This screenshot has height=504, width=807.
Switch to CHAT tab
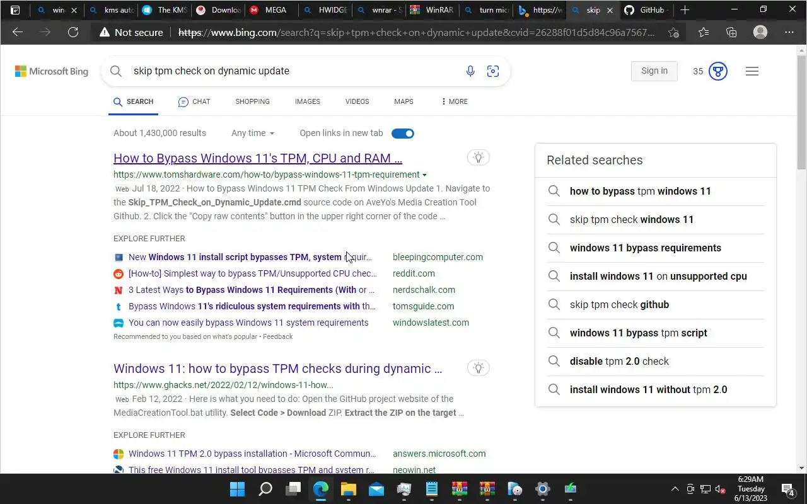tap(194, 101)
